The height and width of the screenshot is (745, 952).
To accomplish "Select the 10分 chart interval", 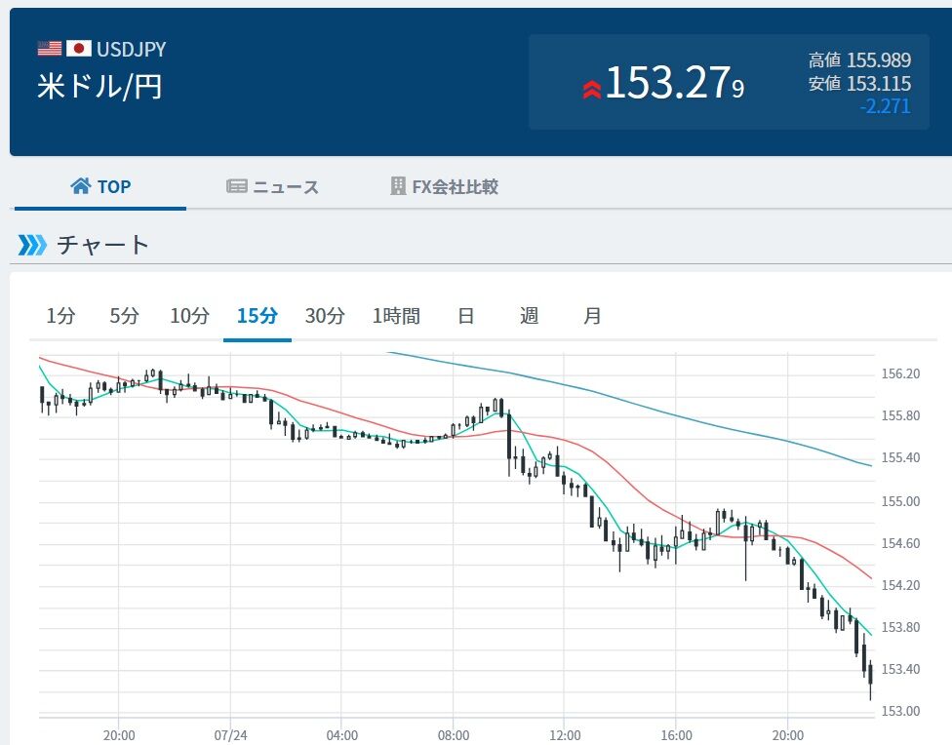I will click(x=189, y=316).
